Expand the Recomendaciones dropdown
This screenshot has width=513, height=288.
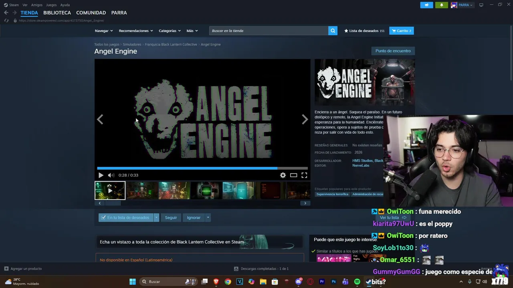tap(136, 31)
